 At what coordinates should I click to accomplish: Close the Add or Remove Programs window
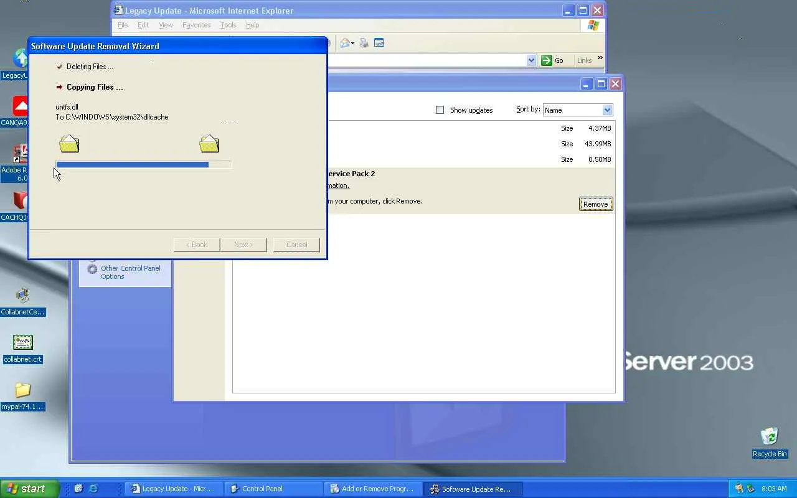pos(615,84)
